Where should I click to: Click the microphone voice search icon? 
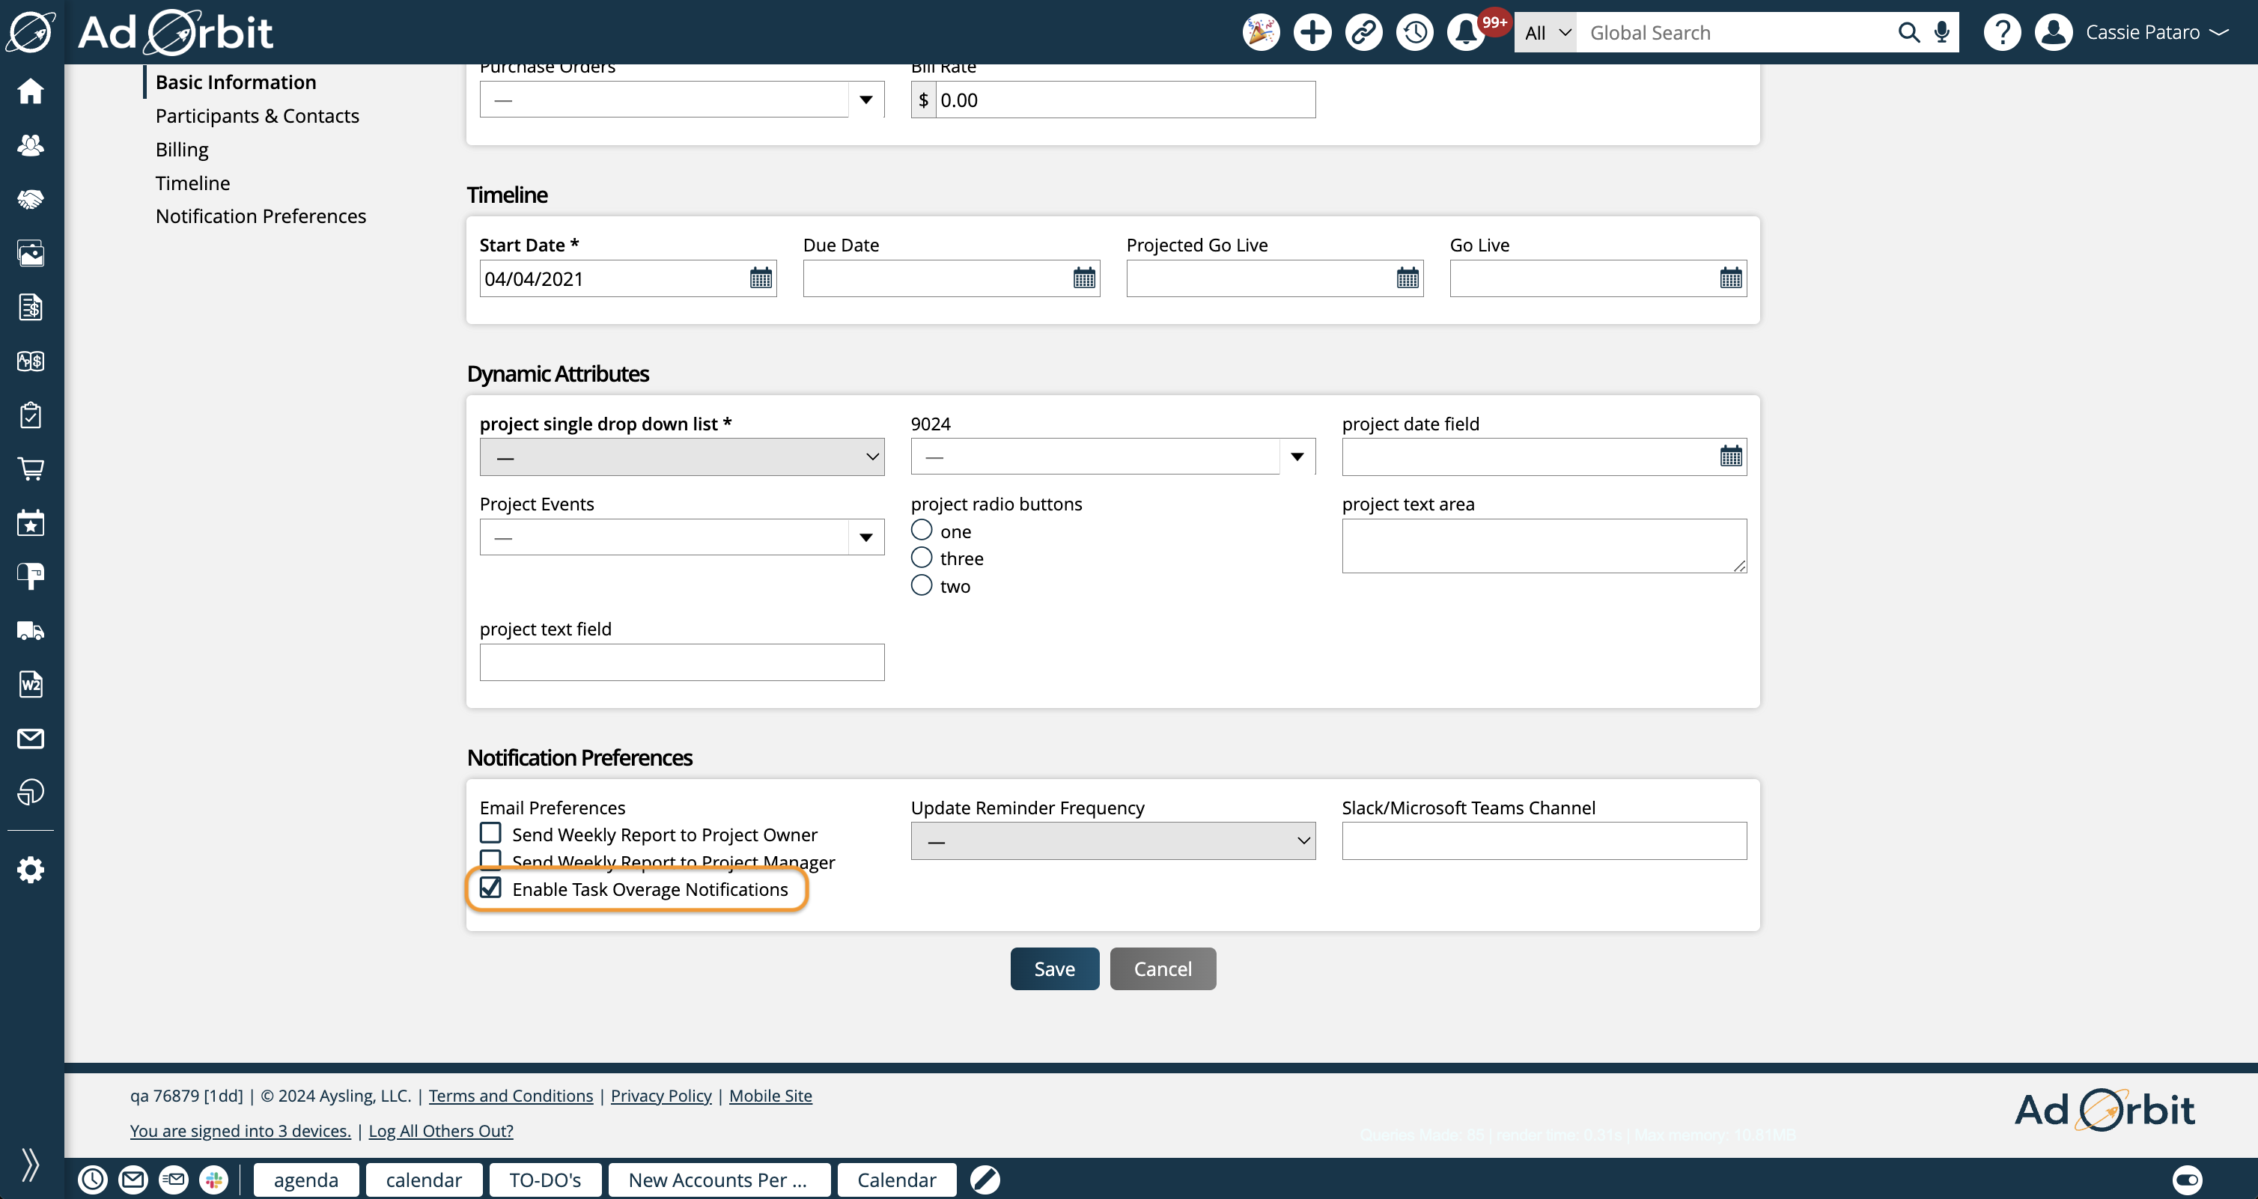click(1941, 33)
